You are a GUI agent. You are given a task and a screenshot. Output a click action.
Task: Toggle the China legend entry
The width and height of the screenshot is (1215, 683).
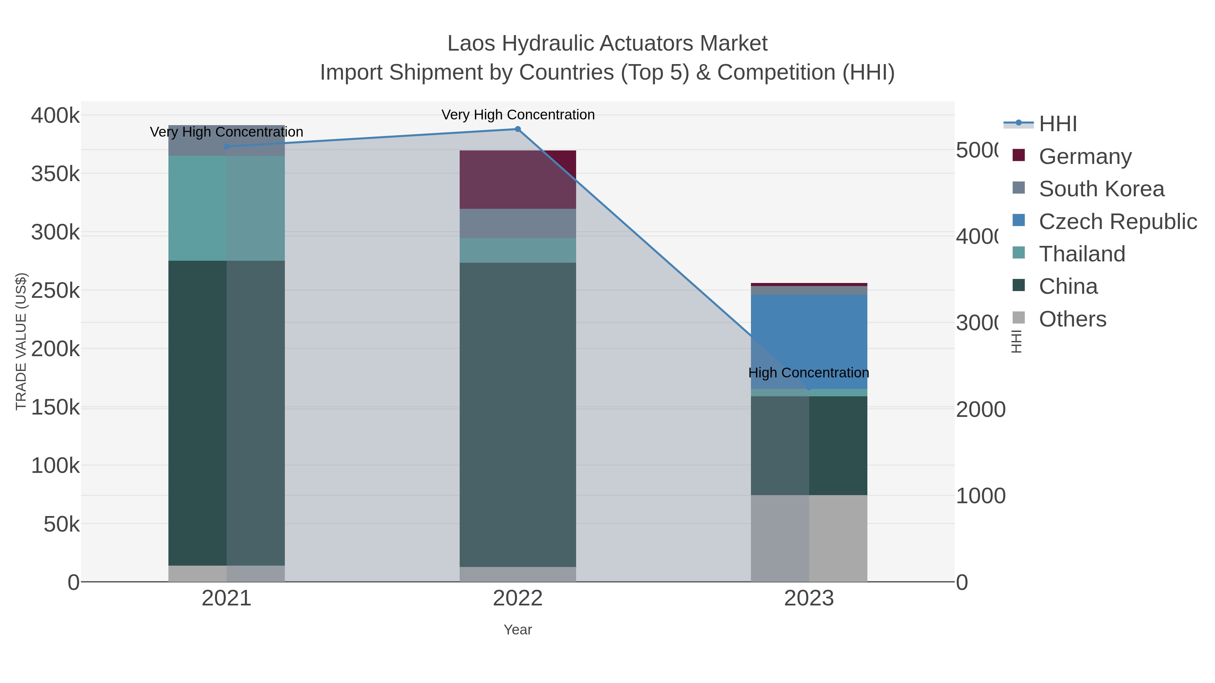[x=1055, y=286]
